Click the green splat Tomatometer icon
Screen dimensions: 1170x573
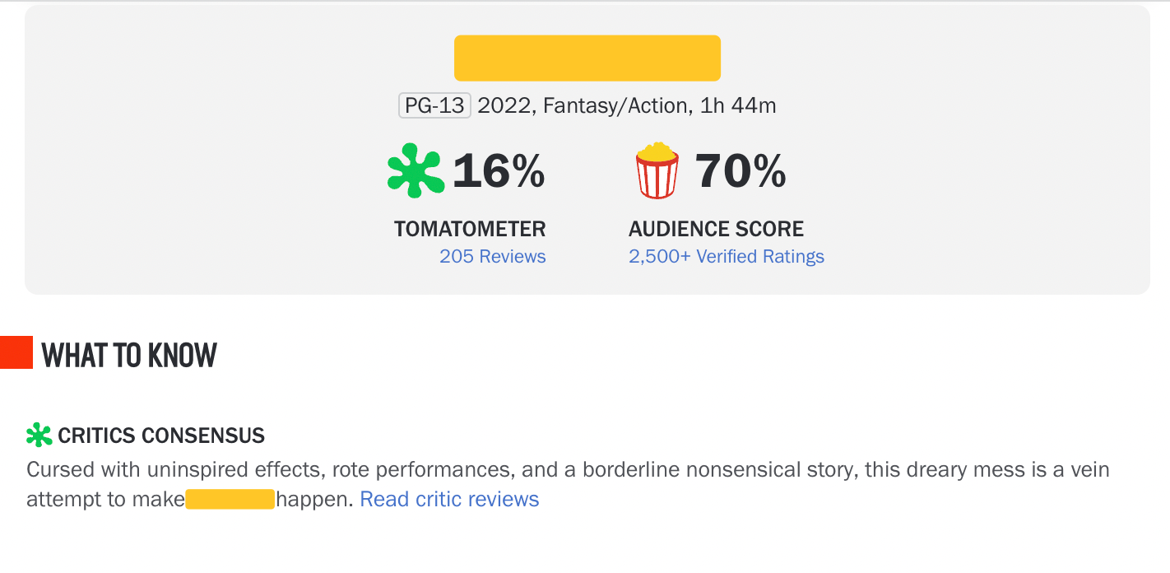(x=416, y=170)
